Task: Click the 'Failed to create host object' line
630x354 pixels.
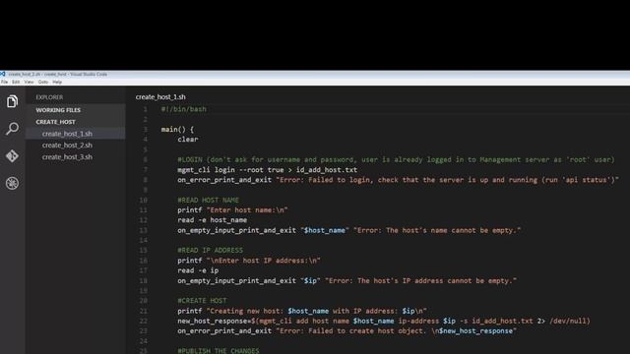Action: coord(347,331)
